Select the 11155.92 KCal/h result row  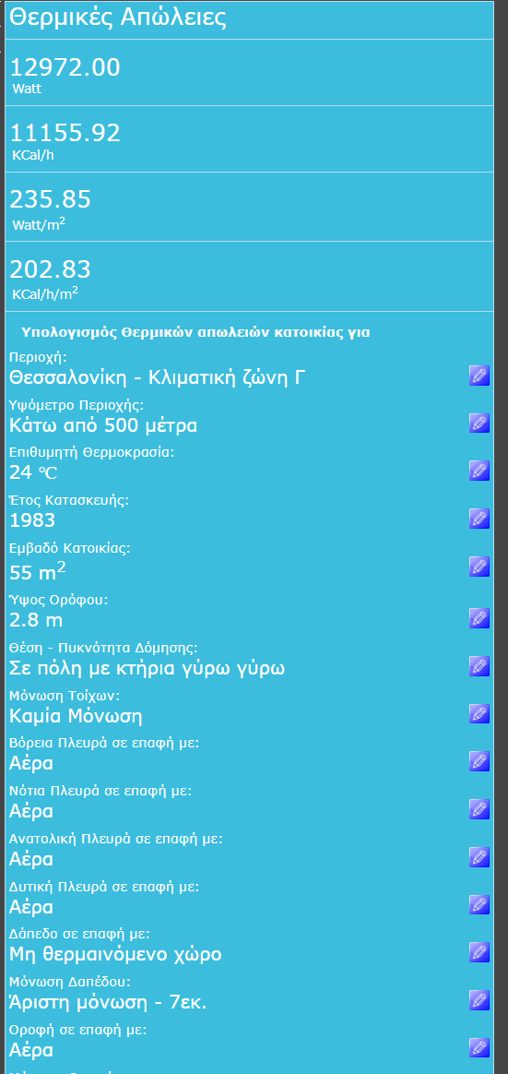[249, 139]
